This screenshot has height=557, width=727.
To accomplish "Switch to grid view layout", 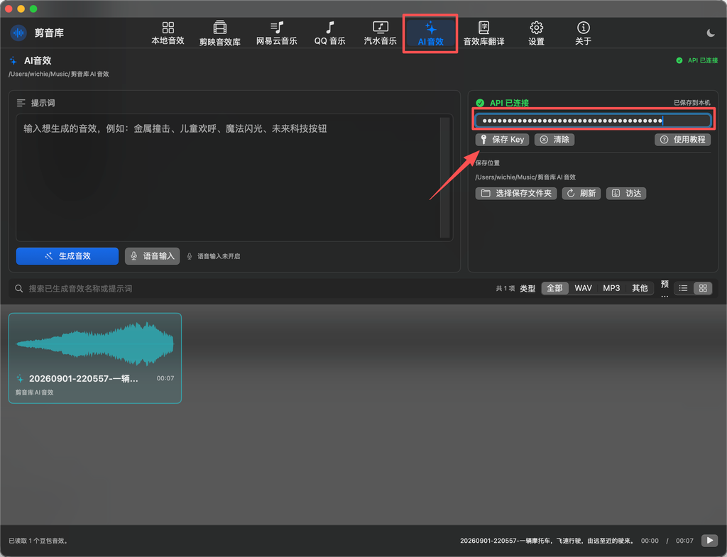I will (703, 288).
